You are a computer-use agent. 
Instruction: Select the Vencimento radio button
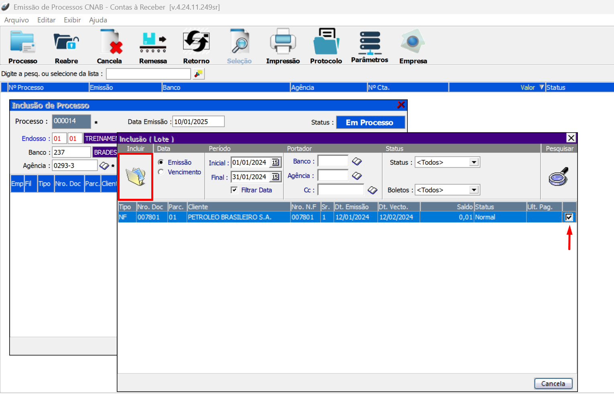pyautogui.click(x=161, y=172)
